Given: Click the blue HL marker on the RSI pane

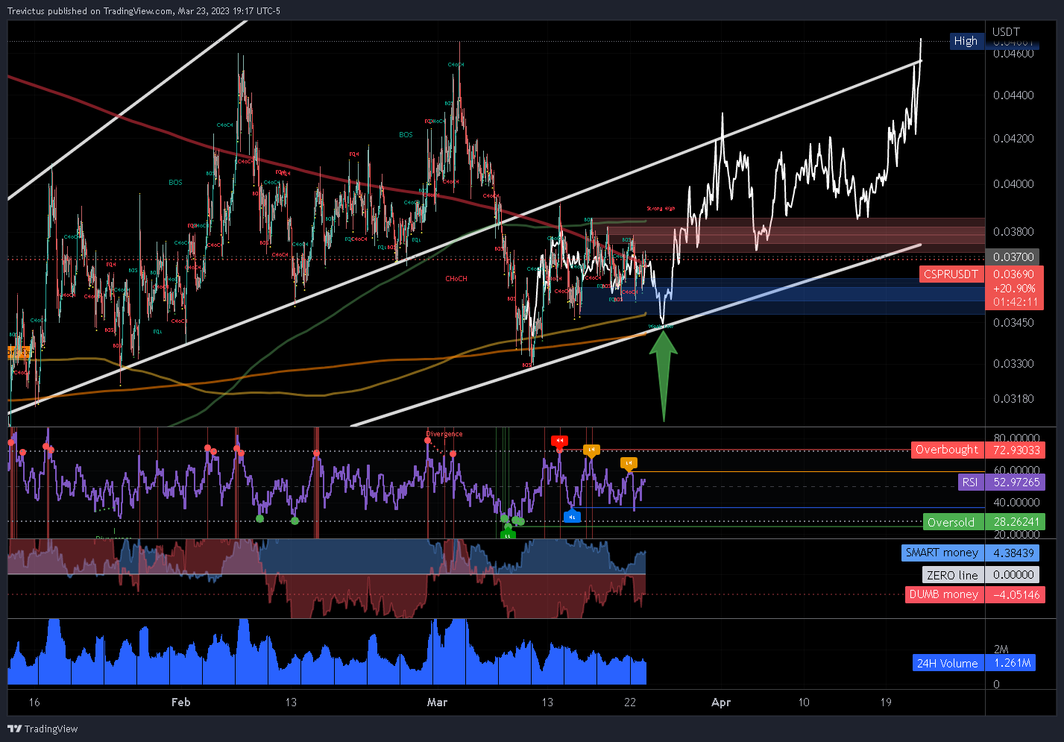Looking at the screenshot, I should click(x=572, y=516).
